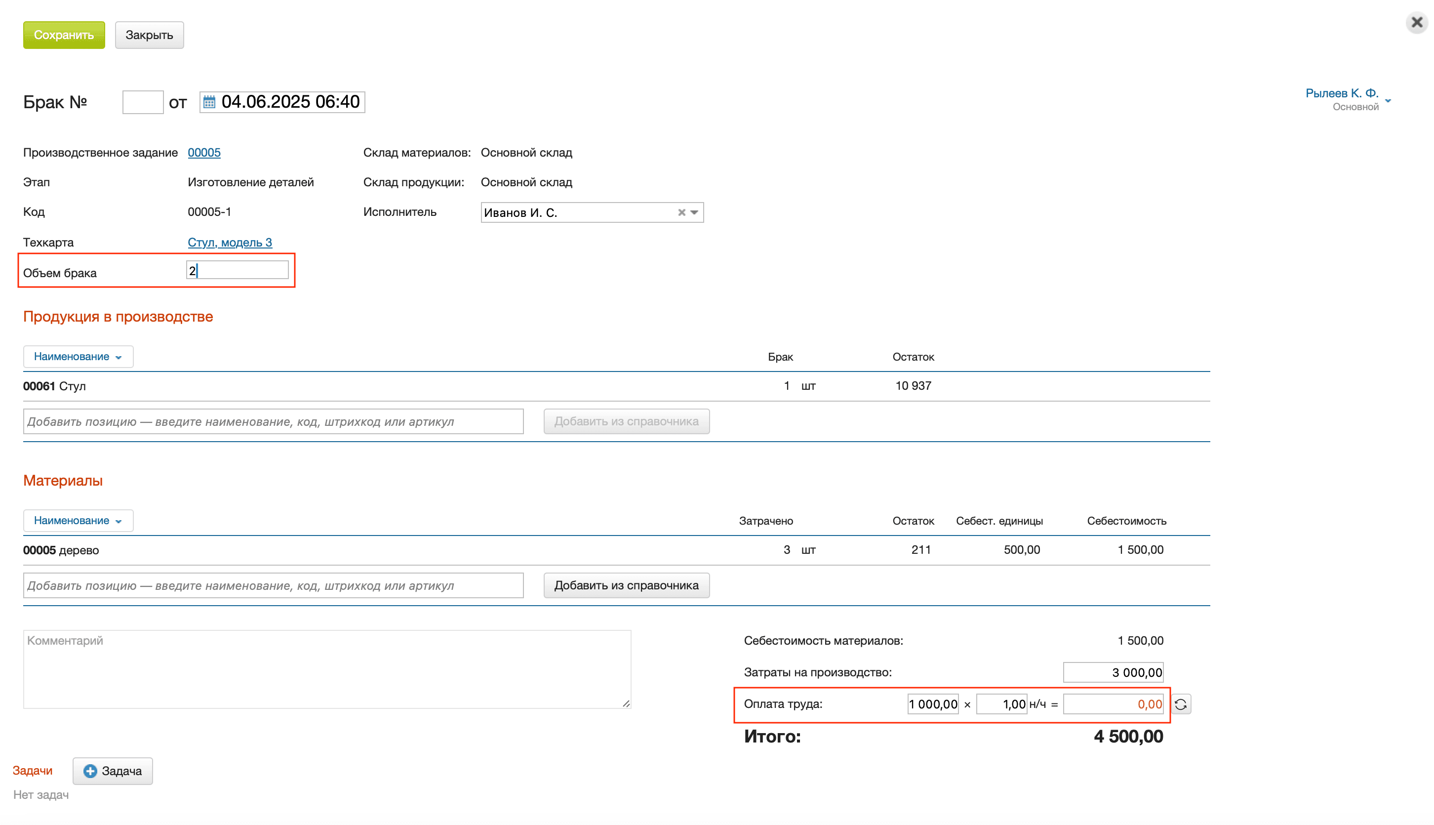
Task: Click into the Объем брака field
Action: tap(238, 270)
